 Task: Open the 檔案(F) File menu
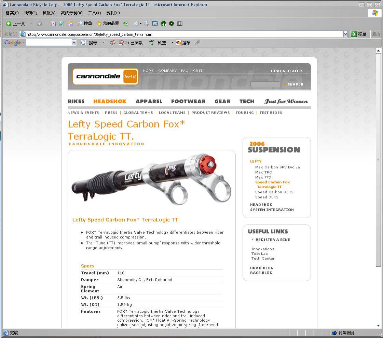coord(12,13)
